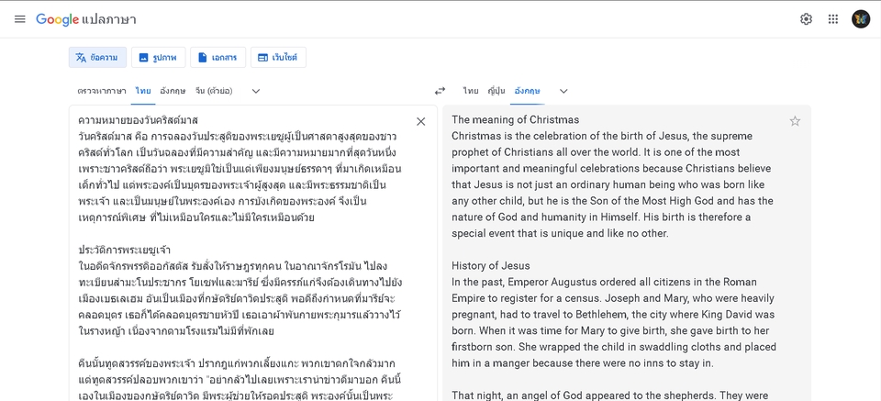Expand the source language list chevron

pyautogui.click(x=256, y=91)
